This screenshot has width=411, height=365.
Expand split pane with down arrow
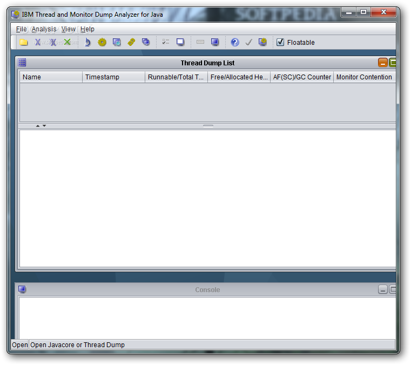pyautogui.click(x=44, y=126)
